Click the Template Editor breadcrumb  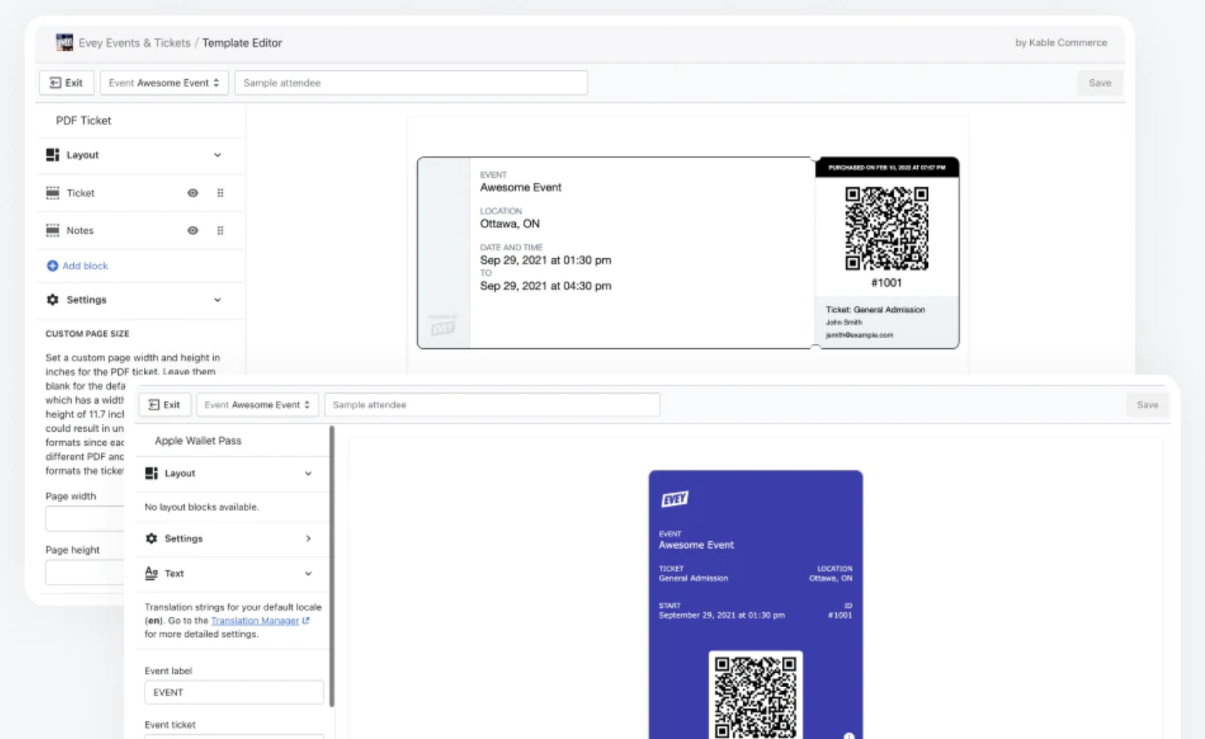(x=242, y=42)
